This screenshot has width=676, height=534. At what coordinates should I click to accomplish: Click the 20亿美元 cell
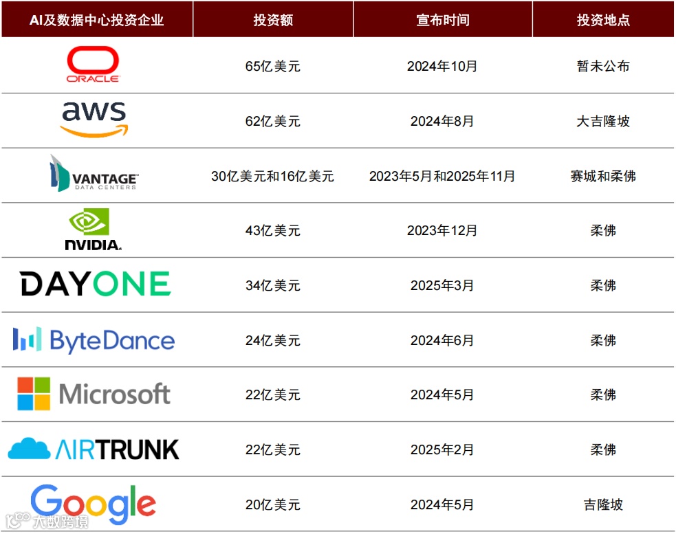pyautogui.click(x=273, y=504)
